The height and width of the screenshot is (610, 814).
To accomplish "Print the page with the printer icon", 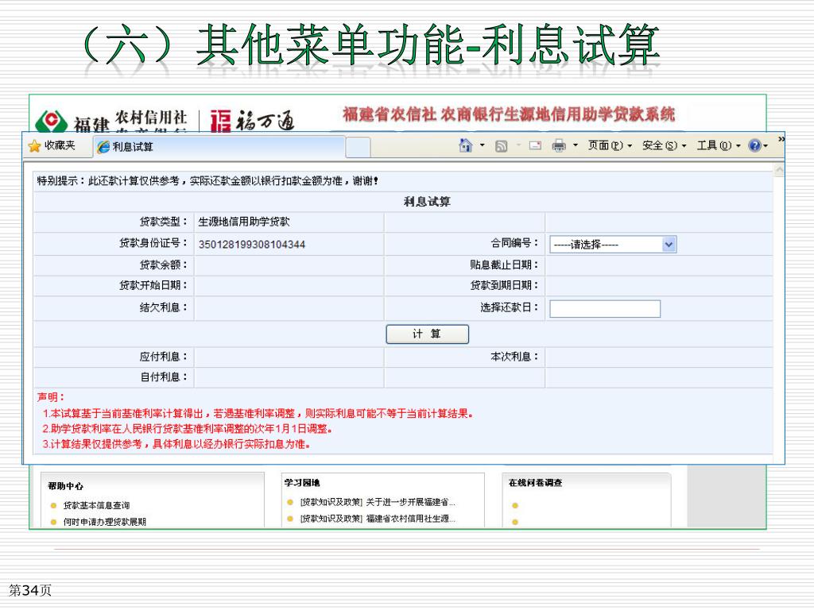I will tap(559, 146).
